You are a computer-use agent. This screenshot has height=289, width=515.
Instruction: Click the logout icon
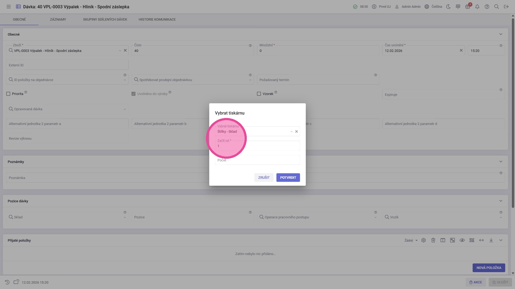click(506, 7)
